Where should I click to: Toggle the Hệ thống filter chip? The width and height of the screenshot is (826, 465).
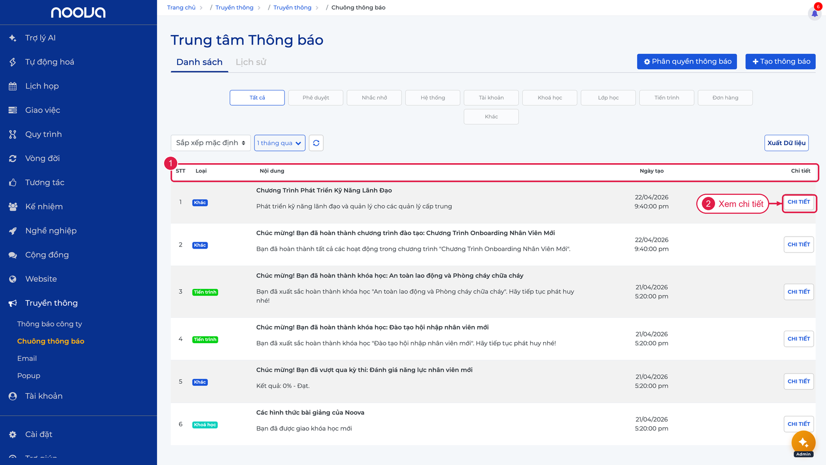(x=433, y=98)
